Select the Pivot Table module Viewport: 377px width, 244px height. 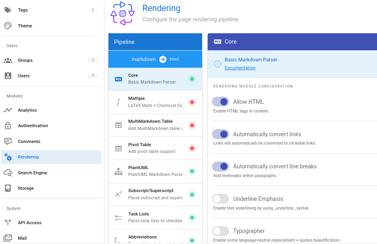click(x=155, y=148)
